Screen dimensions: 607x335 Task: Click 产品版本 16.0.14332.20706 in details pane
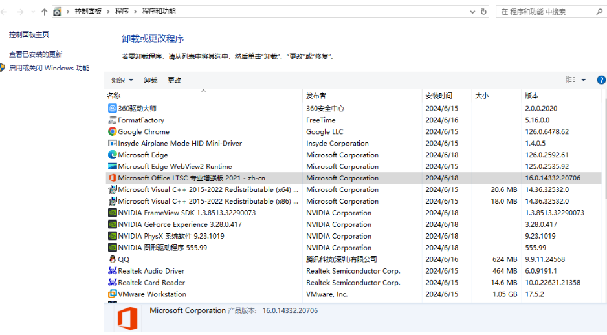point(273,310)
